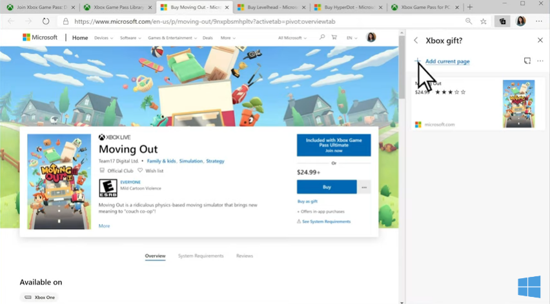Close the Buy Moving Out tab

point(227,7)
